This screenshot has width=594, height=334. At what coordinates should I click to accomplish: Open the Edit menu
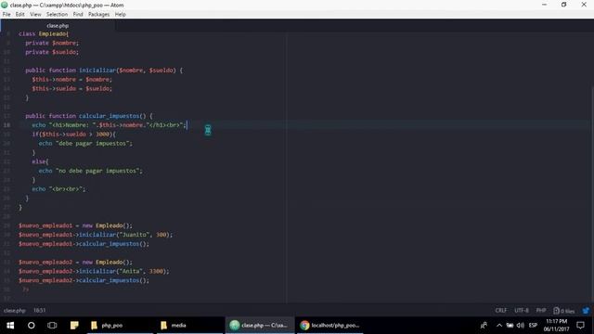pos(20,15)
